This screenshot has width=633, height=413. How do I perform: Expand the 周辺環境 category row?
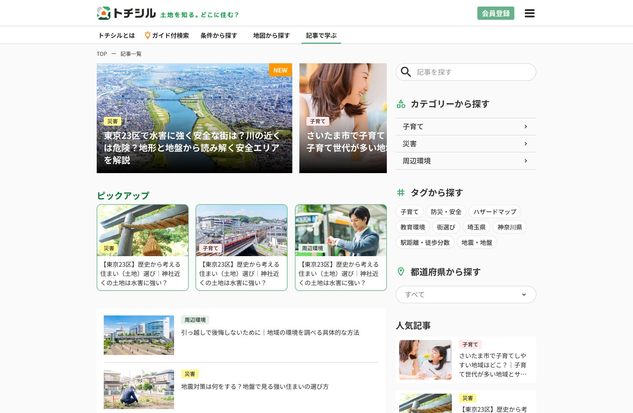(466, 161)
